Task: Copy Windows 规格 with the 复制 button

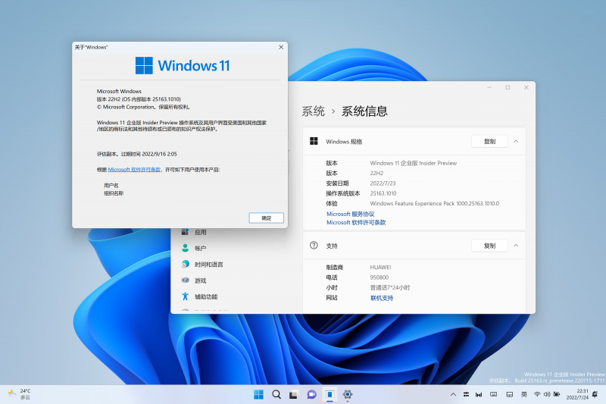Action: [489, 142]
